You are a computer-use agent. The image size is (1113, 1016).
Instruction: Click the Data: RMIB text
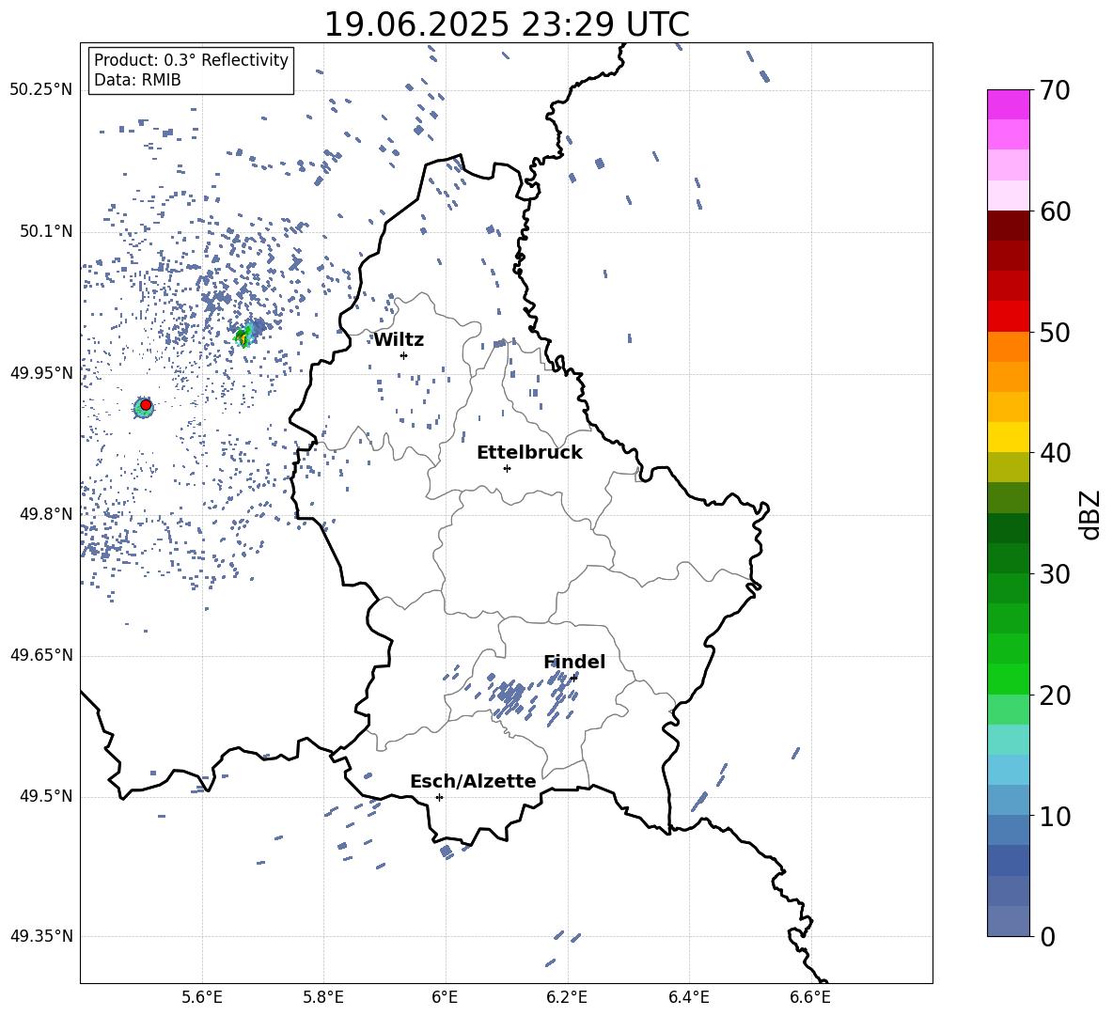click(137, 80)
